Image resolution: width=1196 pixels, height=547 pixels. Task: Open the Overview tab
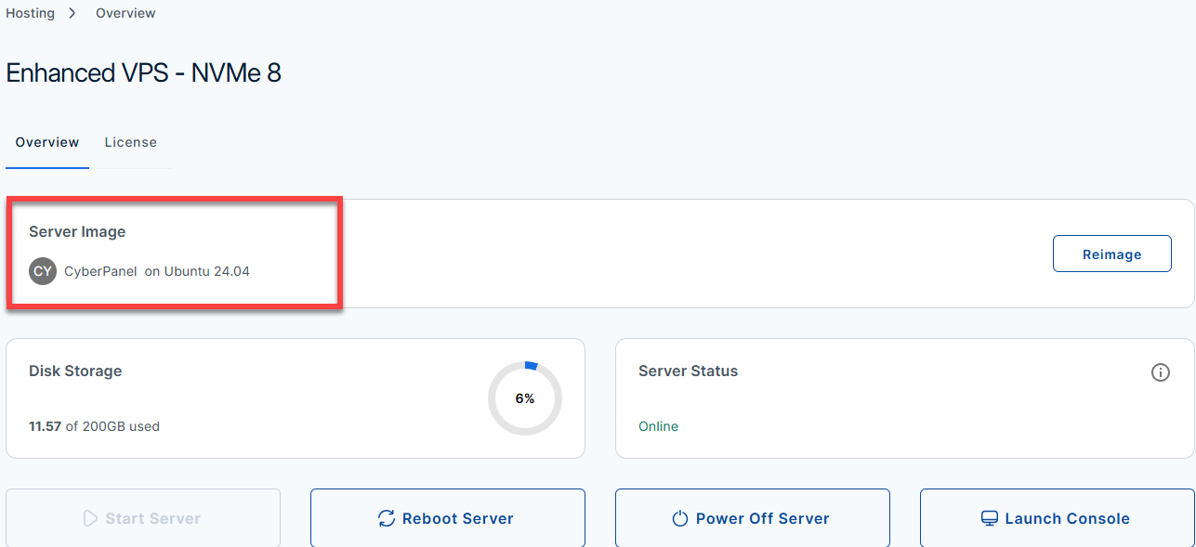[x=47, y=142]
